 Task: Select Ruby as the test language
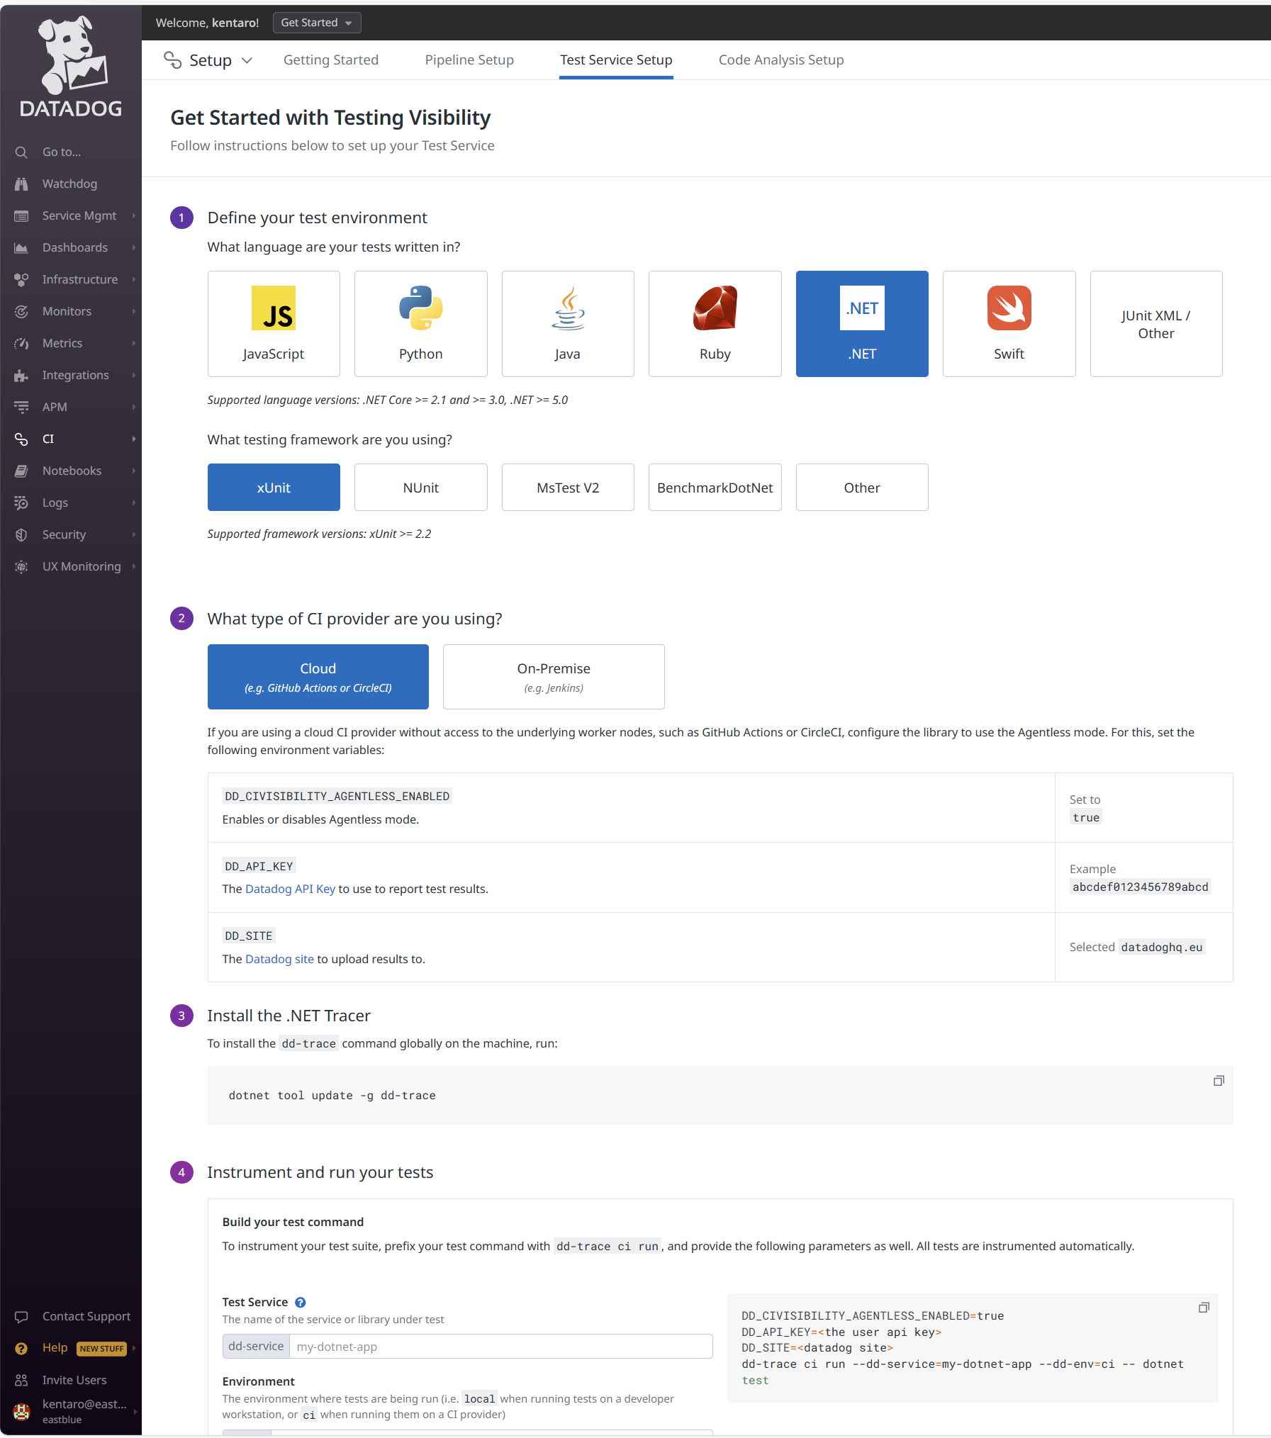pos(715,324)
